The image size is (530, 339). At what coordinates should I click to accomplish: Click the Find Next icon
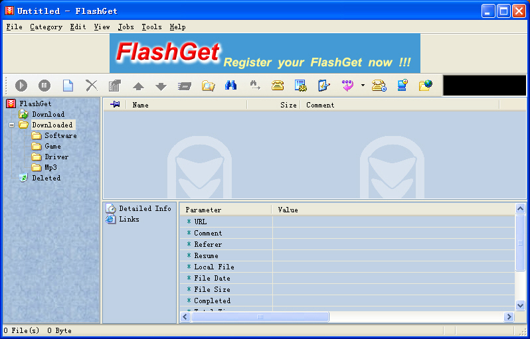tap(255, 86)
